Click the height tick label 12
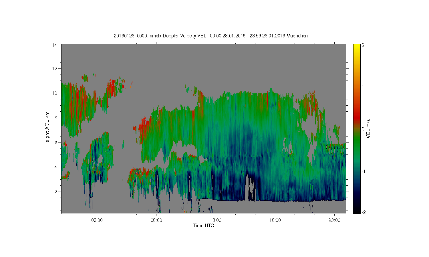Image resolution: width=429 pixels, height=257 pixels. 54,69
